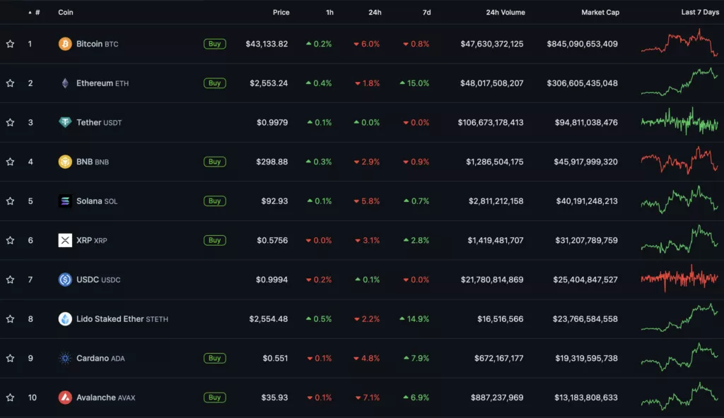This screenshot has width=724, height=418.
Task: Star the Avalanche row as favorite
Action: [10, 398]
